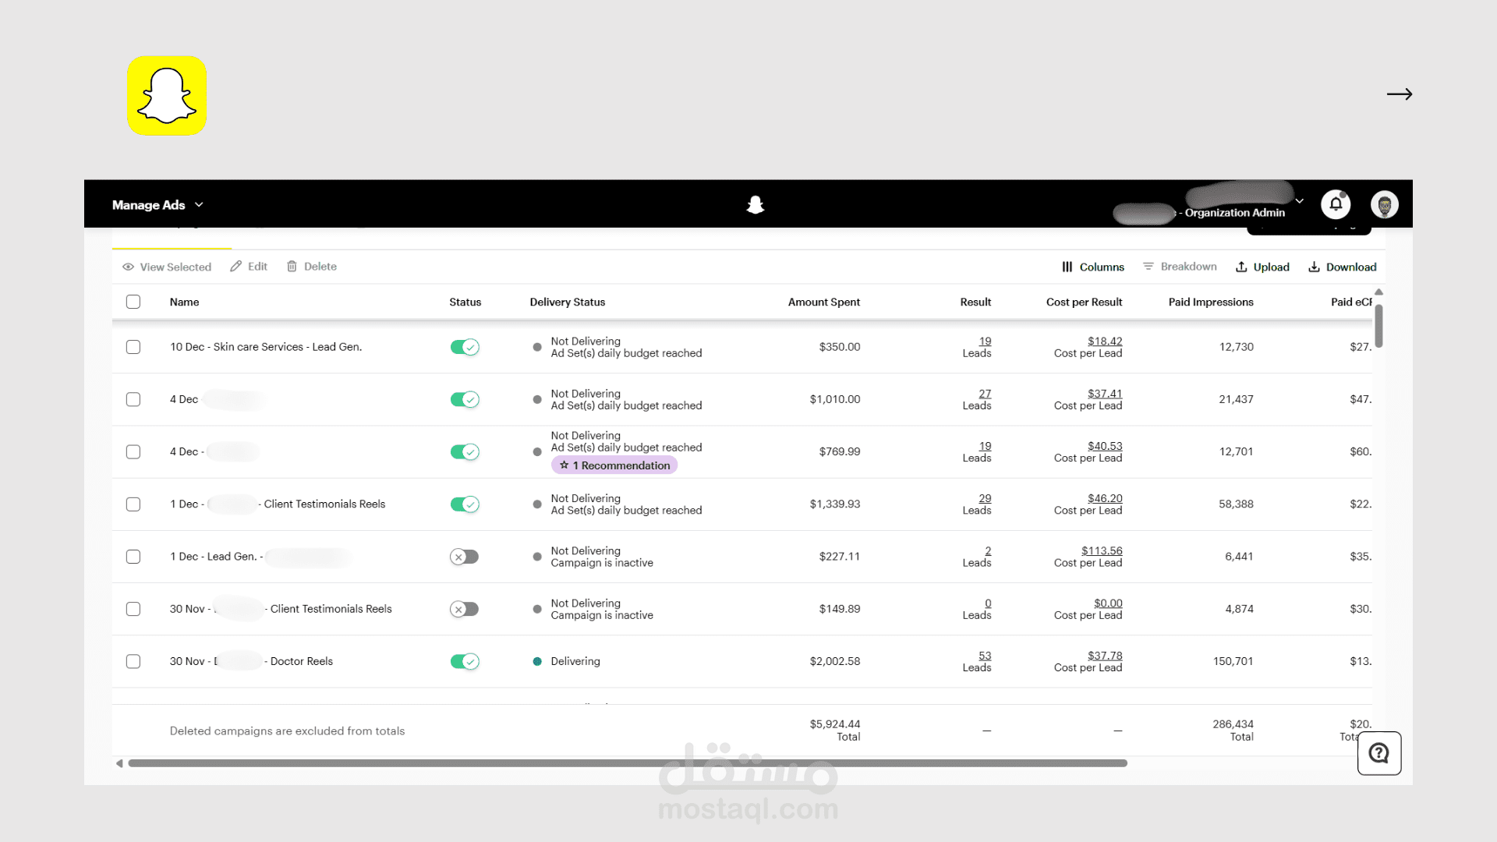Enable the 1 Dec Lead Gen. campaign toggle

465,557
